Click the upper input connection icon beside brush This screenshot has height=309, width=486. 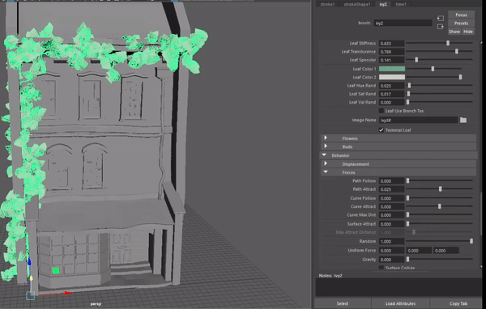coord(441,19)
